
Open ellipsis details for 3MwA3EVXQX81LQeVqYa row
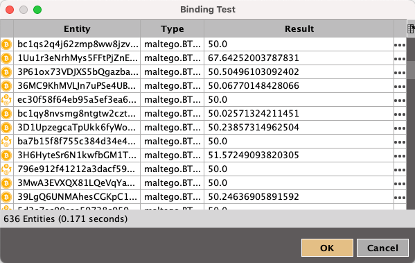point(400,184)
